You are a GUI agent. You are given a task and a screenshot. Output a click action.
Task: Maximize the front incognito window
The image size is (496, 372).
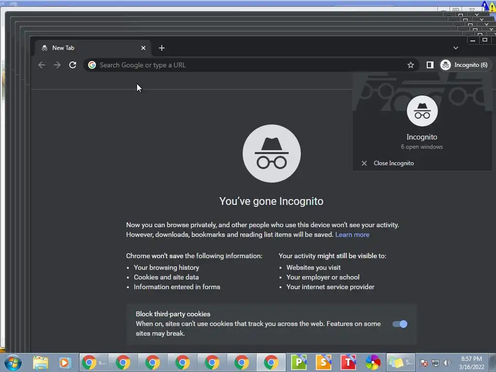point(484,40)
